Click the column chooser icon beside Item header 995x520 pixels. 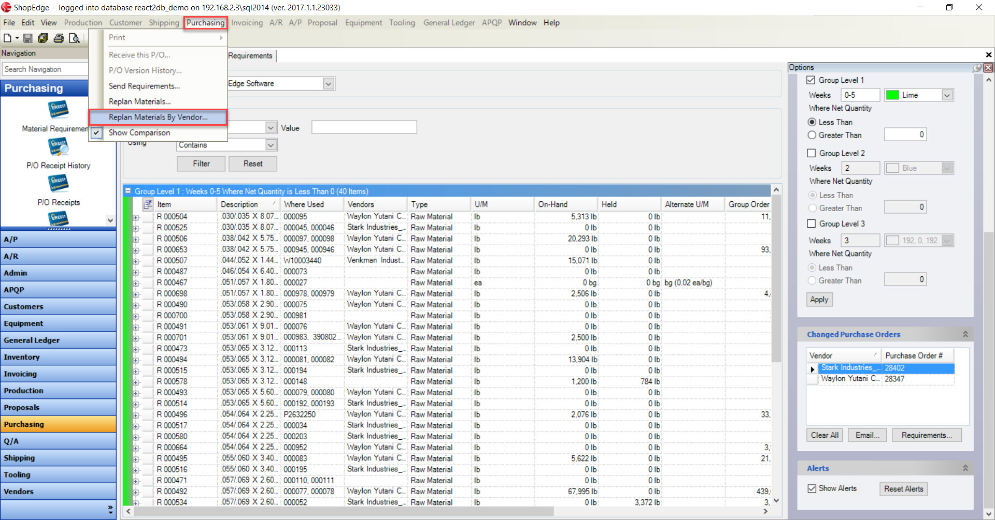148,204
